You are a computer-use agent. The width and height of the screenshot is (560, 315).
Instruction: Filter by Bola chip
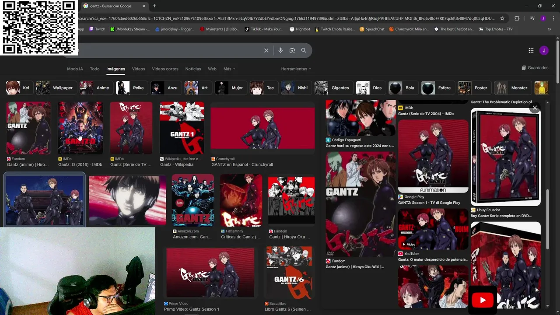pyautogui.click(x=403, y=88)
